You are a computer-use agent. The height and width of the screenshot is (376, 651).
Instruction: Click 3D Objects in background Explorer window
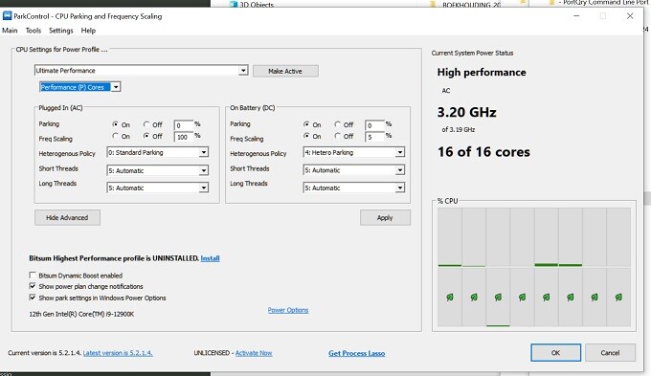[257, 5]
